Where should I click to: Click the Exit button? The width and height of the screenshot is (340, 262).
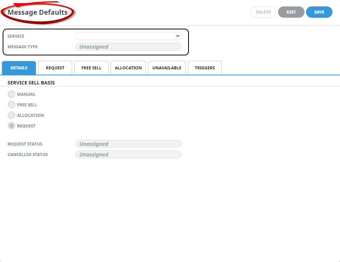coord(291,12)
